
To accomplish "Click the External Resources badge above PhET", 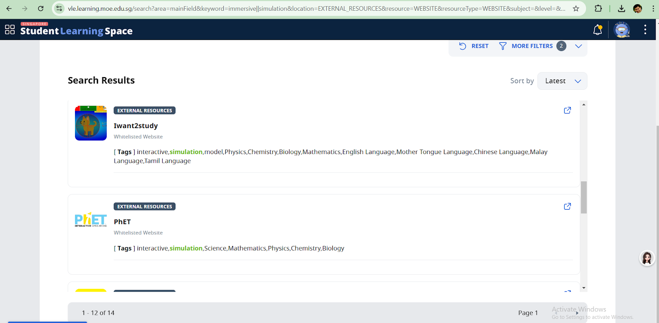I will click(145, 206).
